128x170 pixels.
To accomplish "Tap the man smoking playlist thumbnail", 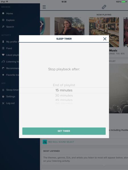I will (x=69, y=26).
